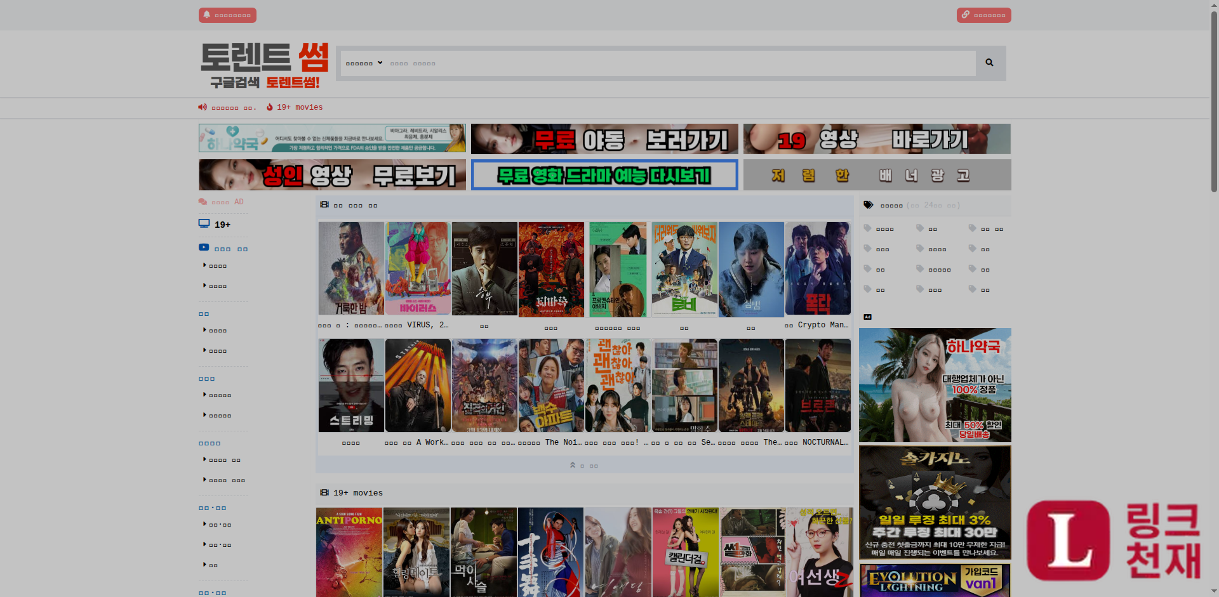Click the tags icon in the tag panel header
The width and height of the screenshot is (1219, 597).
click(869, 205)
